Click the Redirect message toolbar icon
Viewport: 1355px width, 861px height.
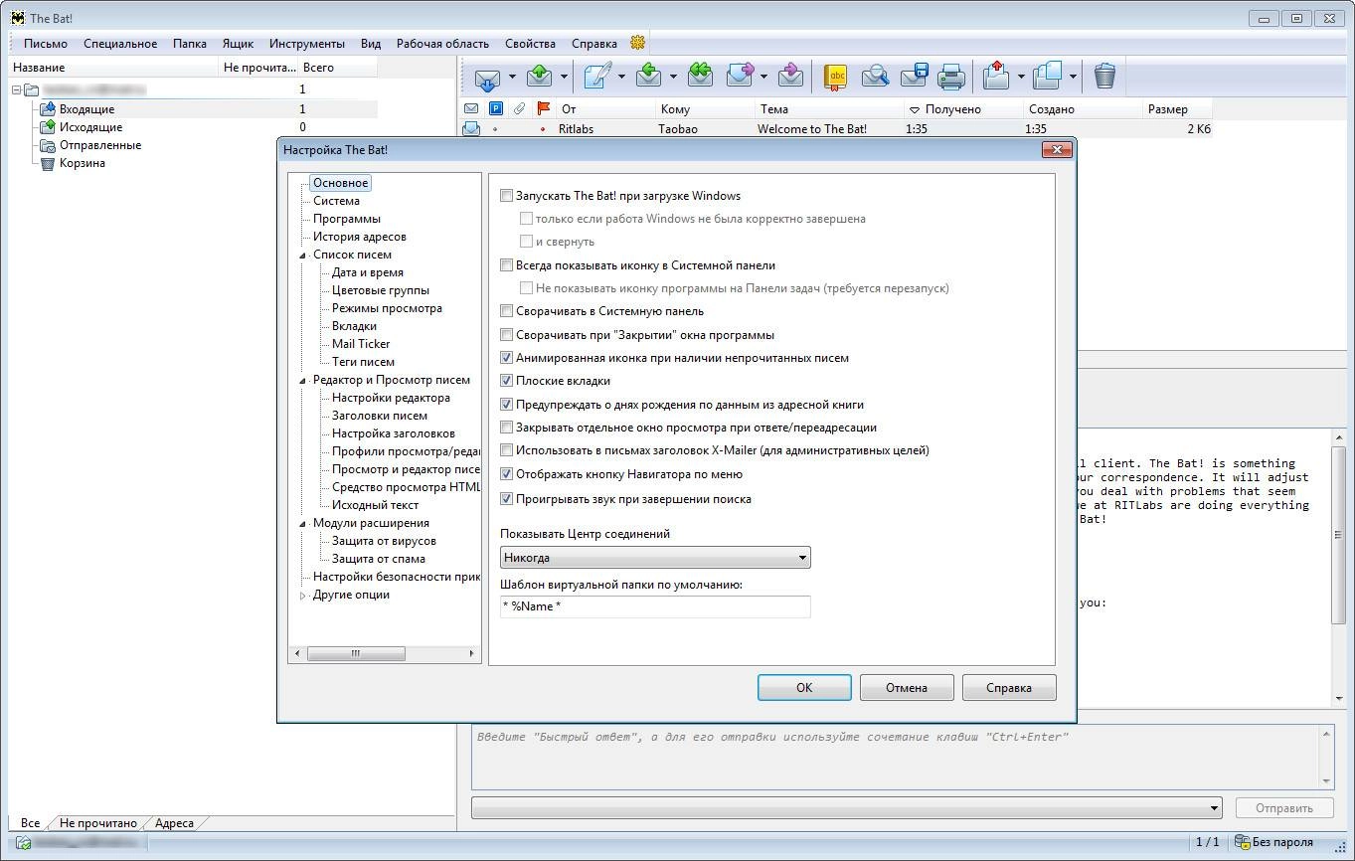pos(790,76)
